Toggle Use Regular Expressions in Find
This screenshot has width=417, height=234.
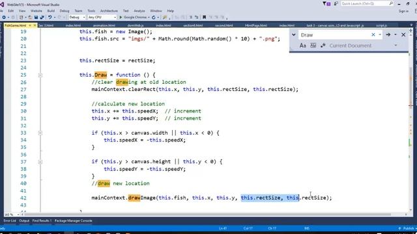[323, 45]
